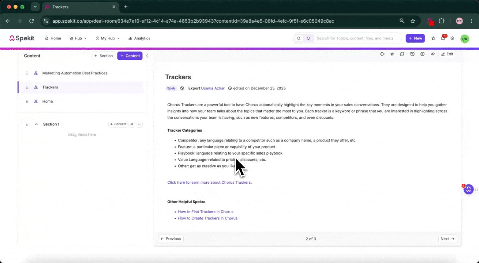Click the '2 of 3' page indicator
The image size is (479, 263).
coord(311,239)
